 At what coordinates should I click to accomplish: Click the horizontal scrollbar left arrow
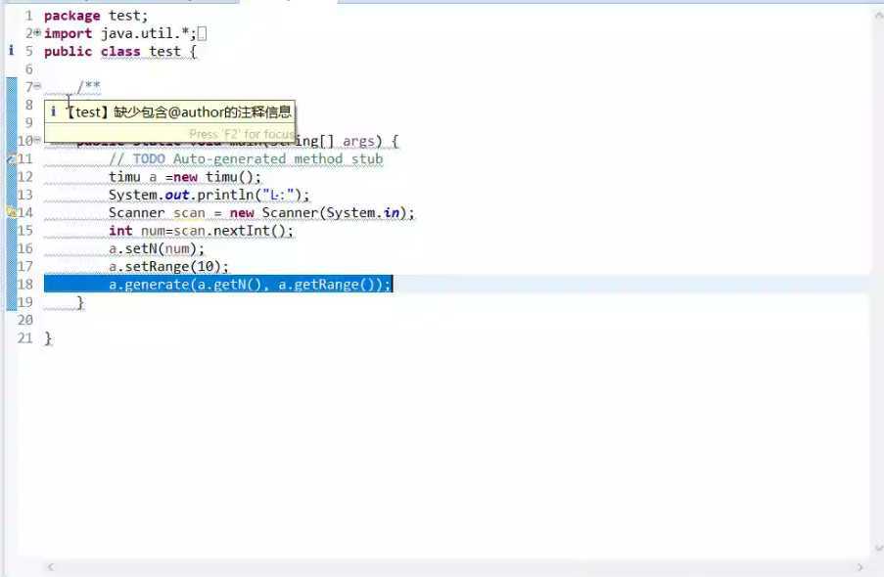(x=51, y=567)
